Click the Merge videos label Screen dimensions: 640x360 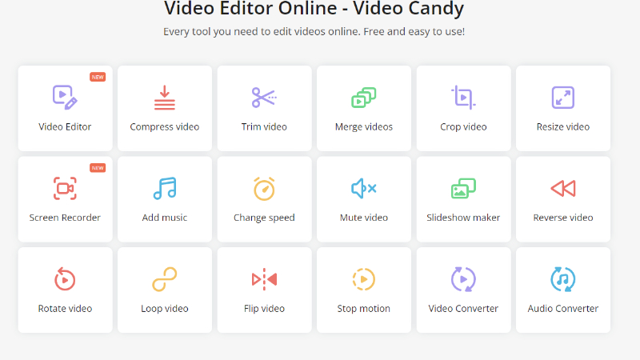pos(364,127)
